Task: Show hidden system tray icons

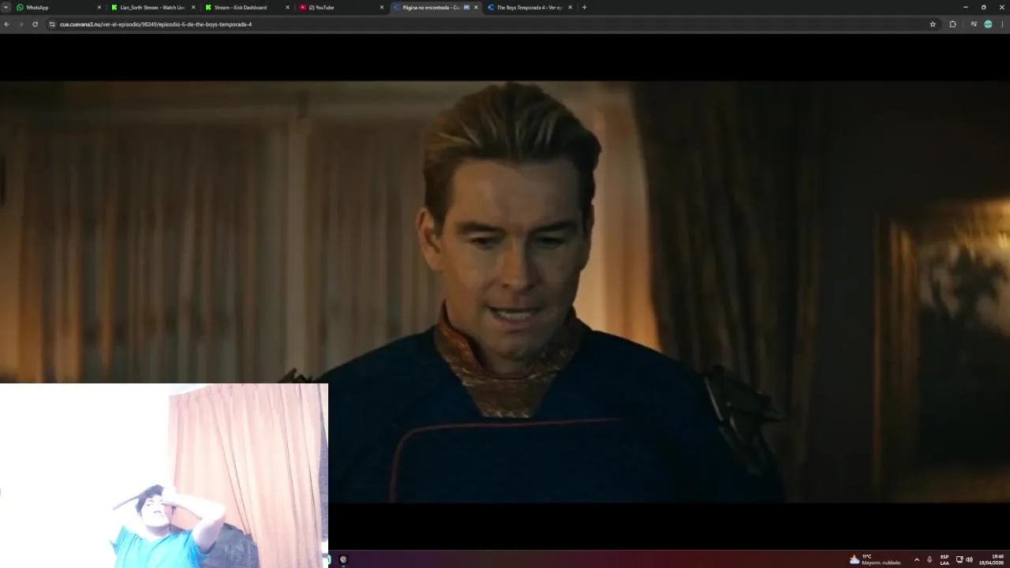Action: (x=916, y=559)
